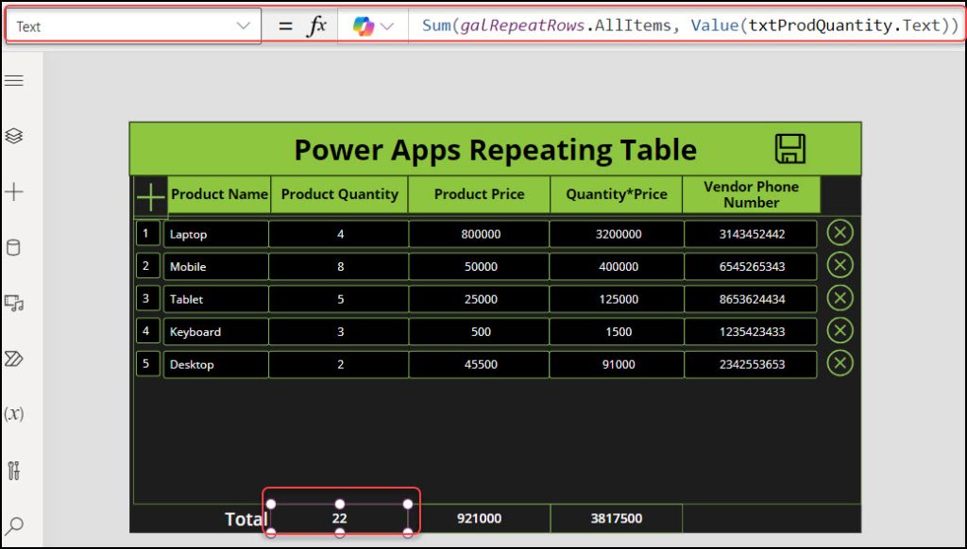This screenshot has height=549, width=967.
Task: Click Tablet quantity field showing 5
Action: coord(339,299)
